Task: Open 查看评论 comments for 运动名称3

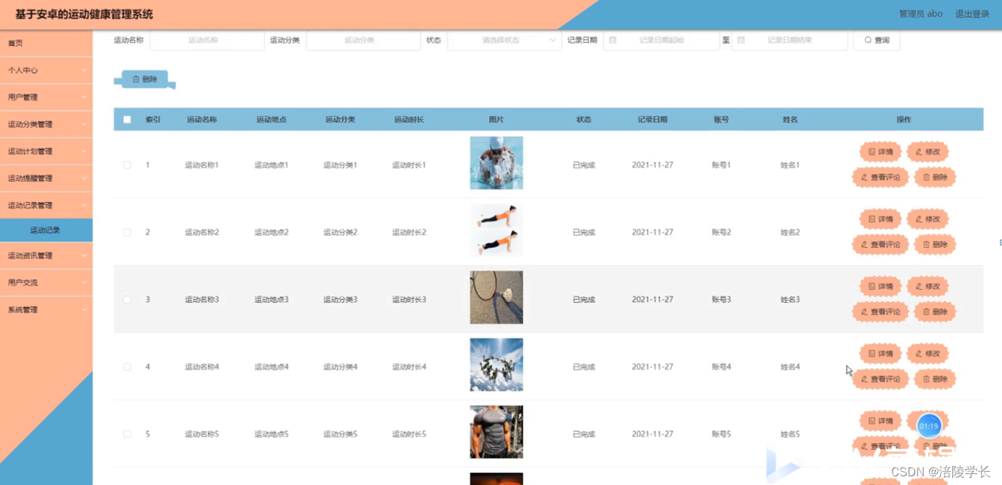Action: pos(879,311)
